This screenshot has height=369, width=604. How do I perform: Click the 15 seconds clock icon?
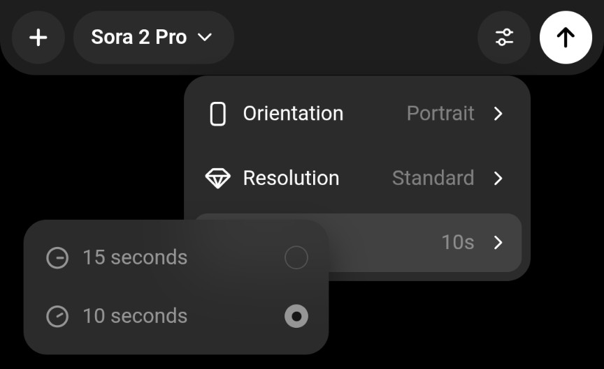(57, 258)
